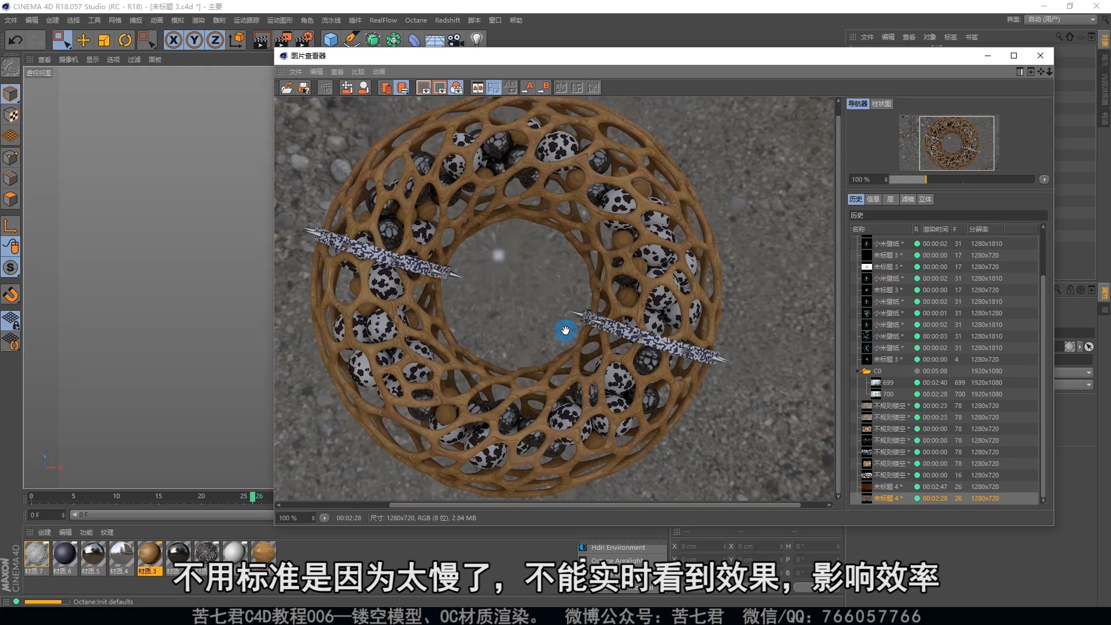Adjust the navigator zoom slider
1111x625 pixels.
961,179
